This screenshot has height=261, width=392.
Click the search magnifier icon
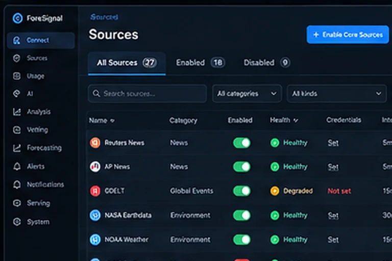[96, 94]
